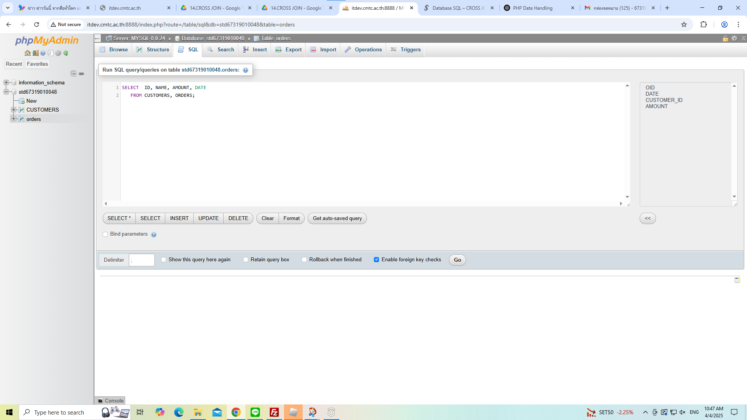The width and height of the screenshot is (747, 420).
Task: Click the query editor vertical scrollbar
Action: (627, 141)
